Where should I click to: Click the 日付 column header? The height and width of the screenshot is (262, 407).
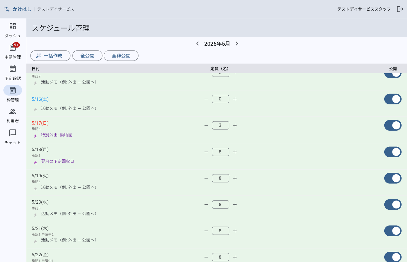click(x=36, y=69)
